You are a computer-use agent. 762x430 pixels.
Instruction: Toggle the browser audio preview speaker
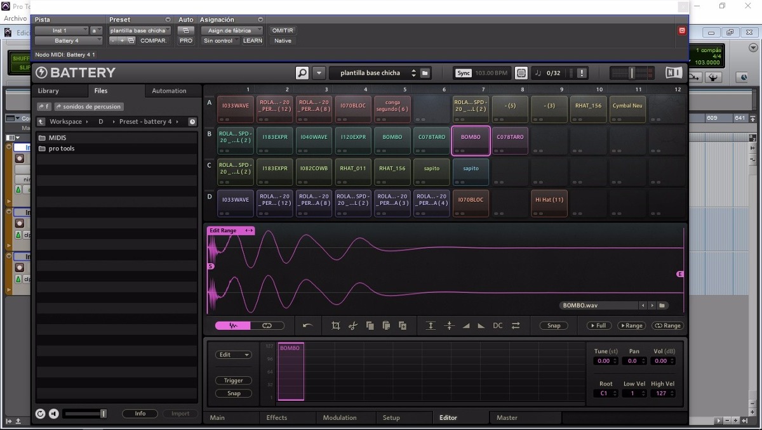(54, 414)
